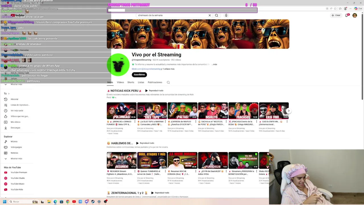Expand the Tú section chevron
Screen dimensions: 364x205
9,94
